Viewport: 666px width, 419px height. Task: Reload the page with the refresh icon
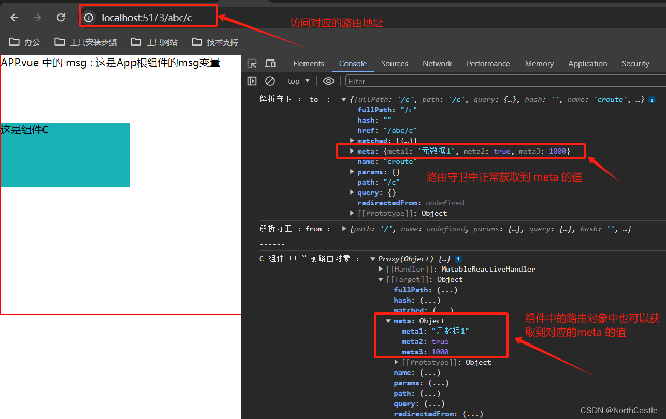[x=61, y=18]
